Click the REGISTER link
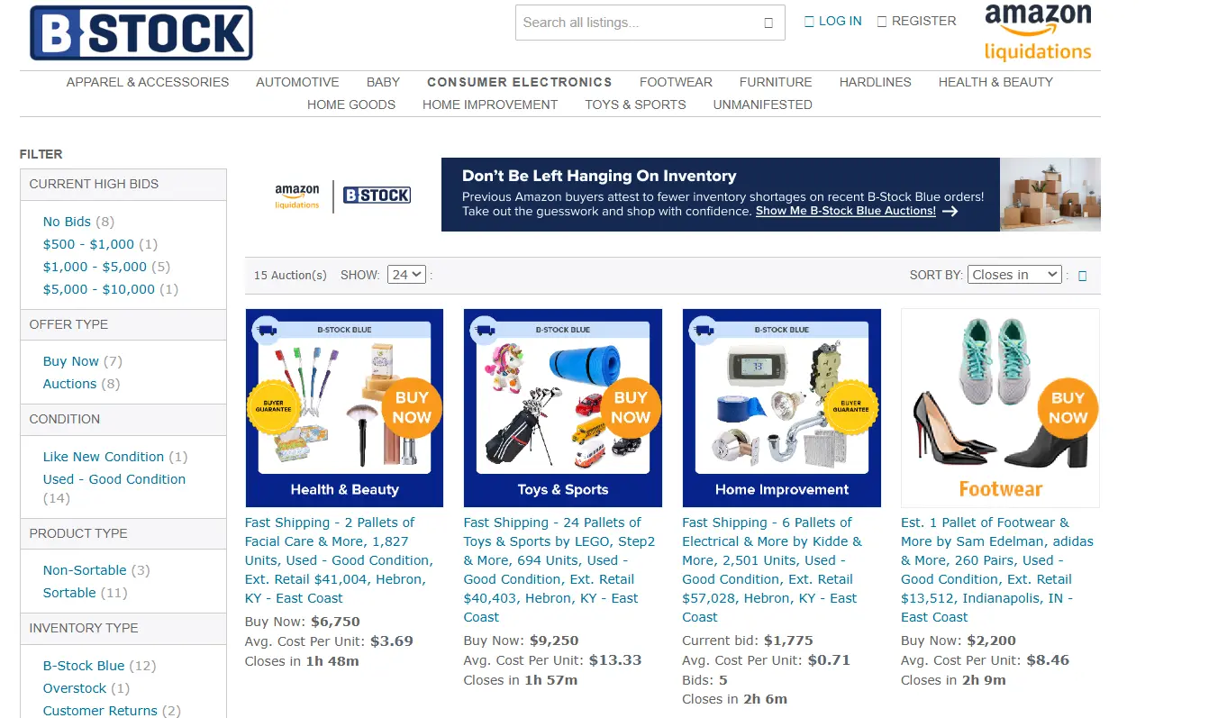 tap(917, 21)
